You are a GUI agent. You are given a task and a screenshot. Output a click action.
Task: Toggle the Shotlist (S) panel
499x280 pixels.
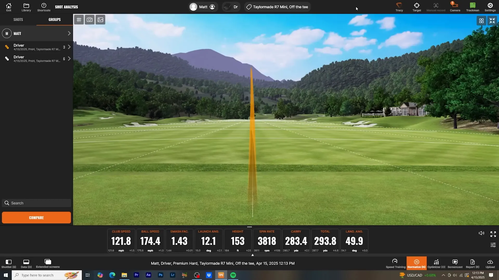[9, 263]
